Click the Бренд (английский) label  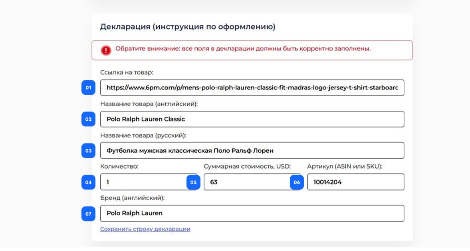[132, 198]
